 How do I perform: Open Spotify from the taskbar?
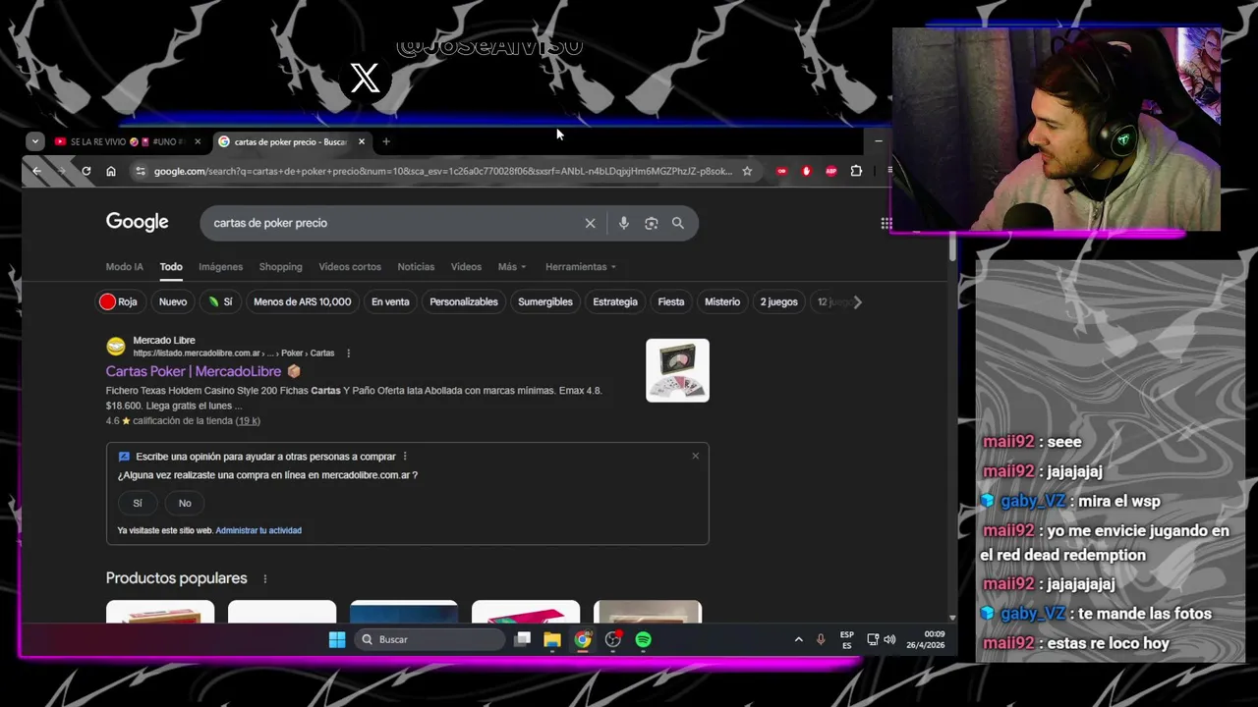click(643, 639)
